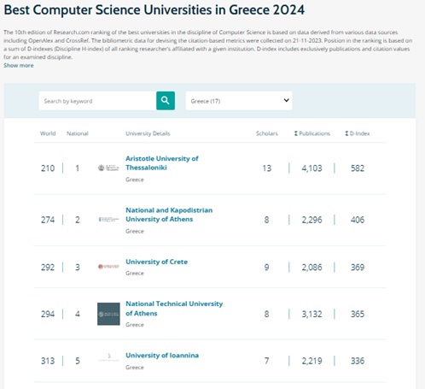This screenshot has width=425, height=389.
Task: Click the teal search magnifier button
Action: click(x=166, y=101)
